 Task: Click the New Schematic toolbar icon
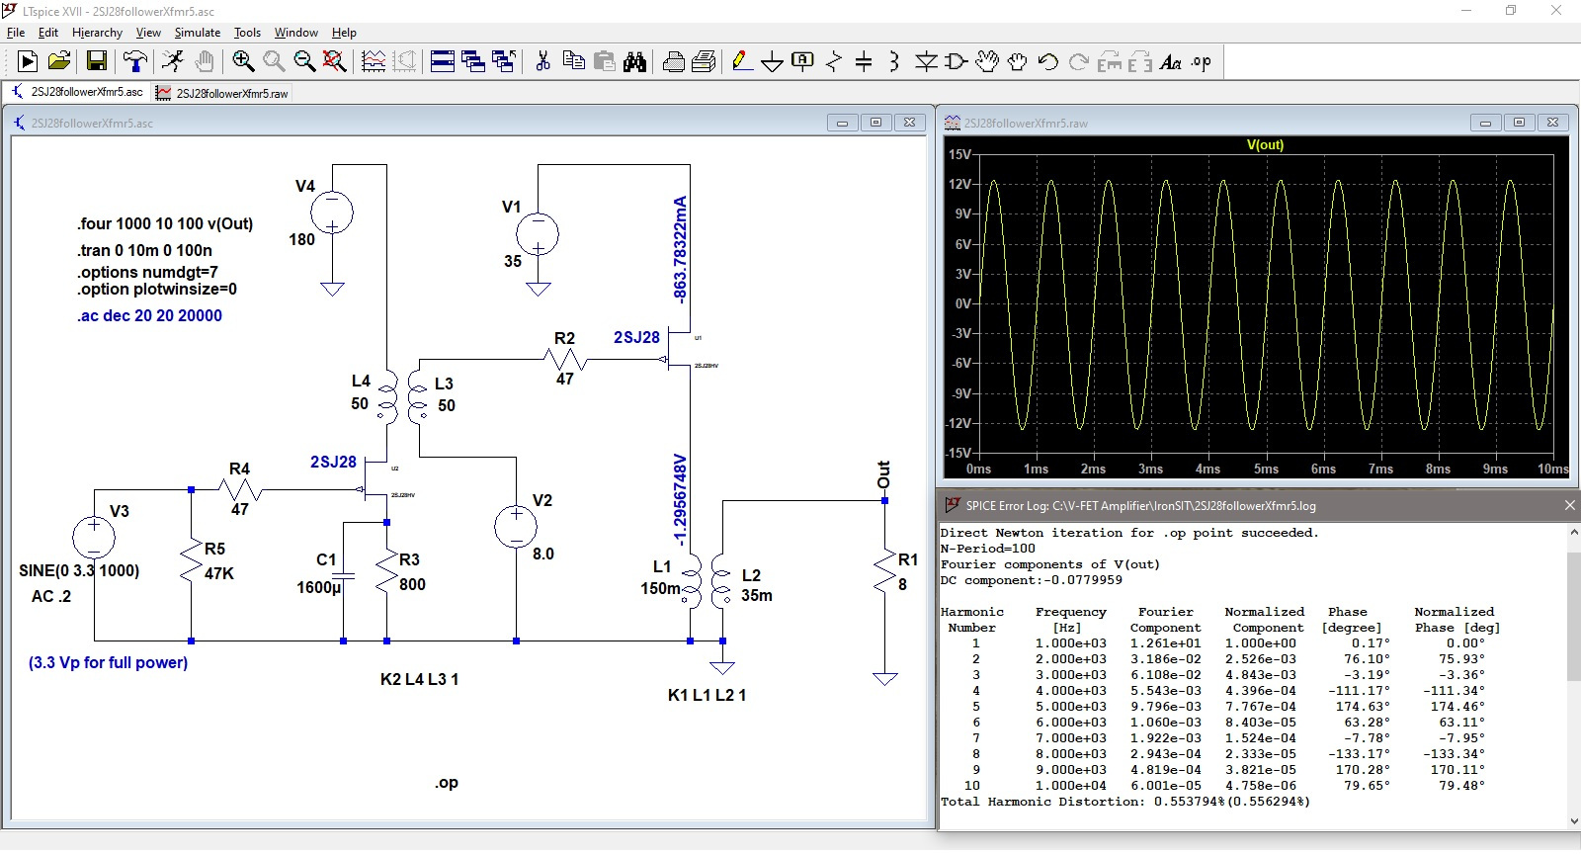[28, 62]
